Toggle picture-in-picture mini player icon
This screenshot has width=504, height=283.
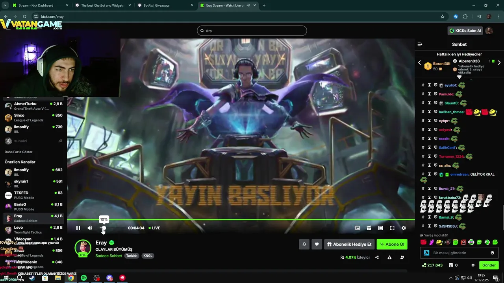tap(358, 228)
